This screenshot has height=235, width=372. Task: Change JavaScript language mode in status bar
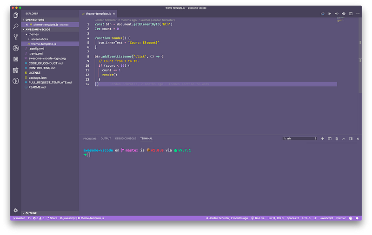point(326,218)
